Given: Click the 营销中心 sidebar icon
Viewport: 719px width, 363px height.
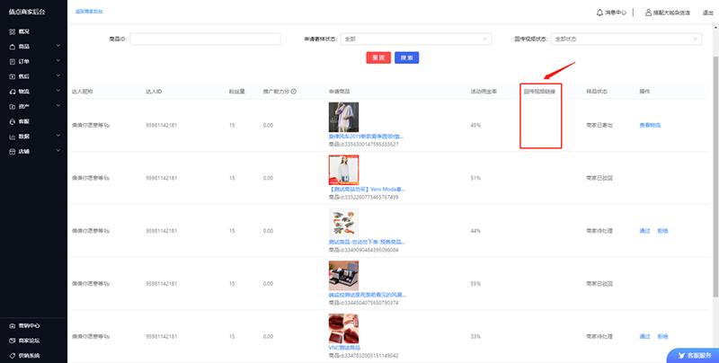Looking at the screenshot, I should [x=12, y=325].
